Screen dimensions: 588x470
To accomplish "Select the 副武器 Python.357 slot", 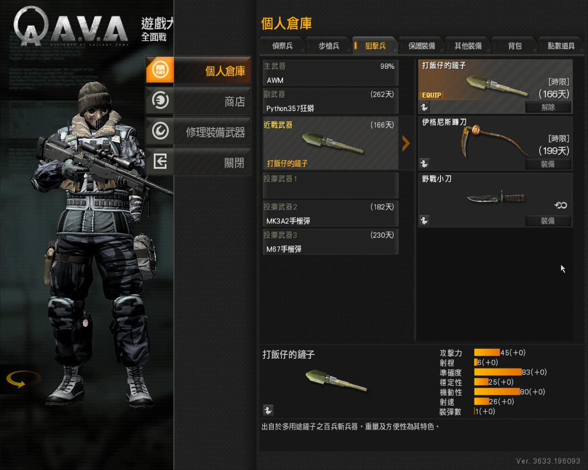I will tap(330, 101).
